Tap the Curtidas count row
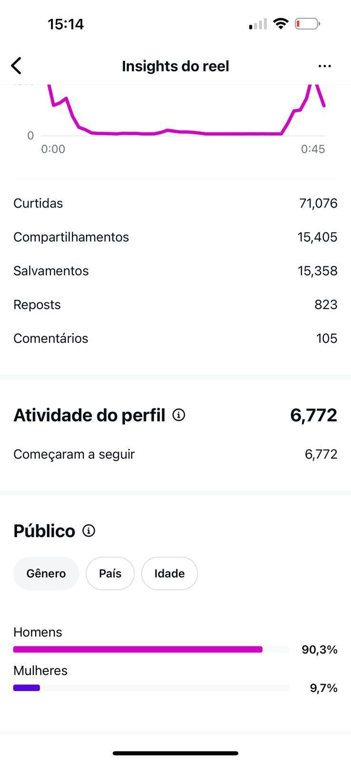The image size is (351, 762). point(175,203)
